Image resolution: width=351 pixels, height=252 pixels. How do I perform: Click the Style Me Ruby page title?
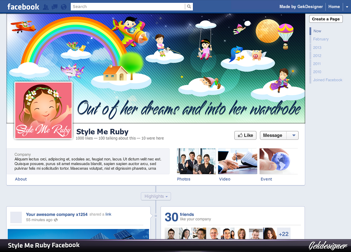(x=102, y=132)
